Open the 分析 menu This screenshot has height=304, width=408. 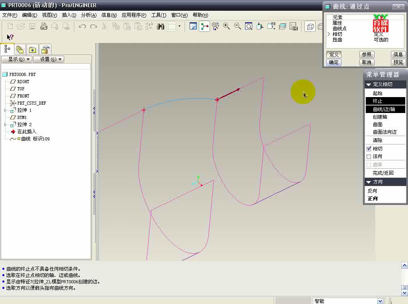pos(89,15)
